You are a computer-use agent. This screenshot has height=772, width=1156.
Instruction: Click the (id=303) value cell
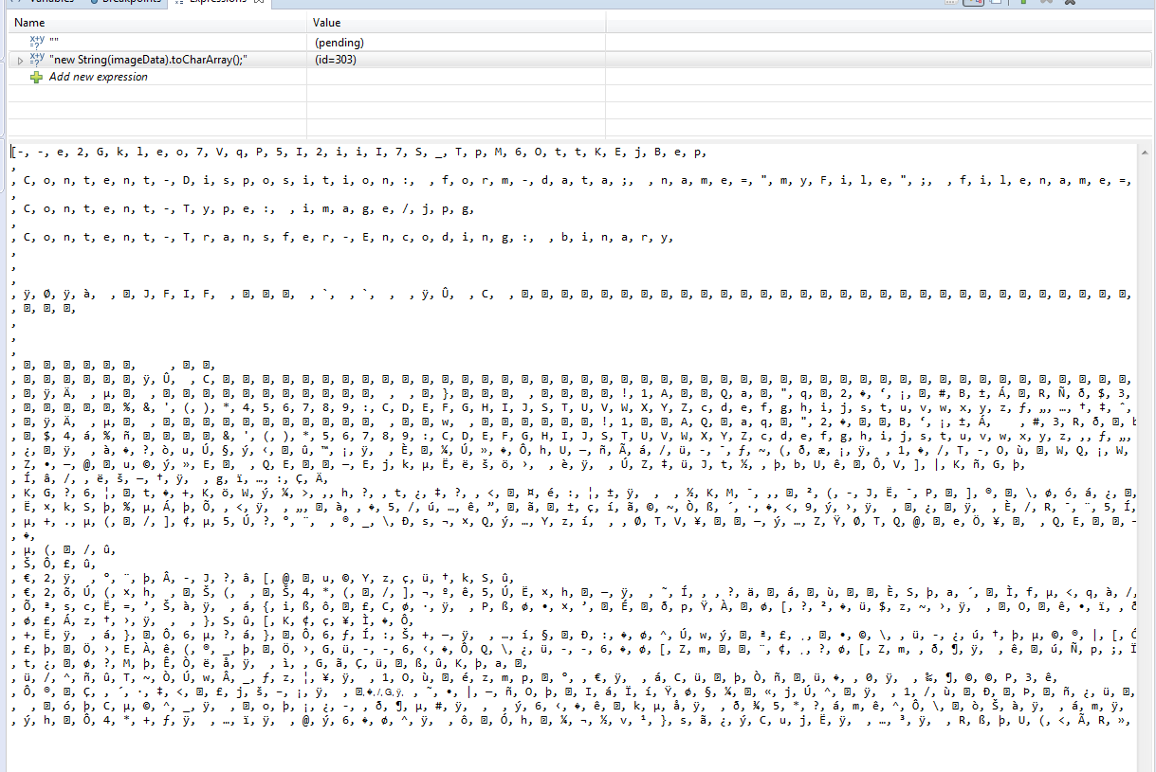click(x=336, y=60)
